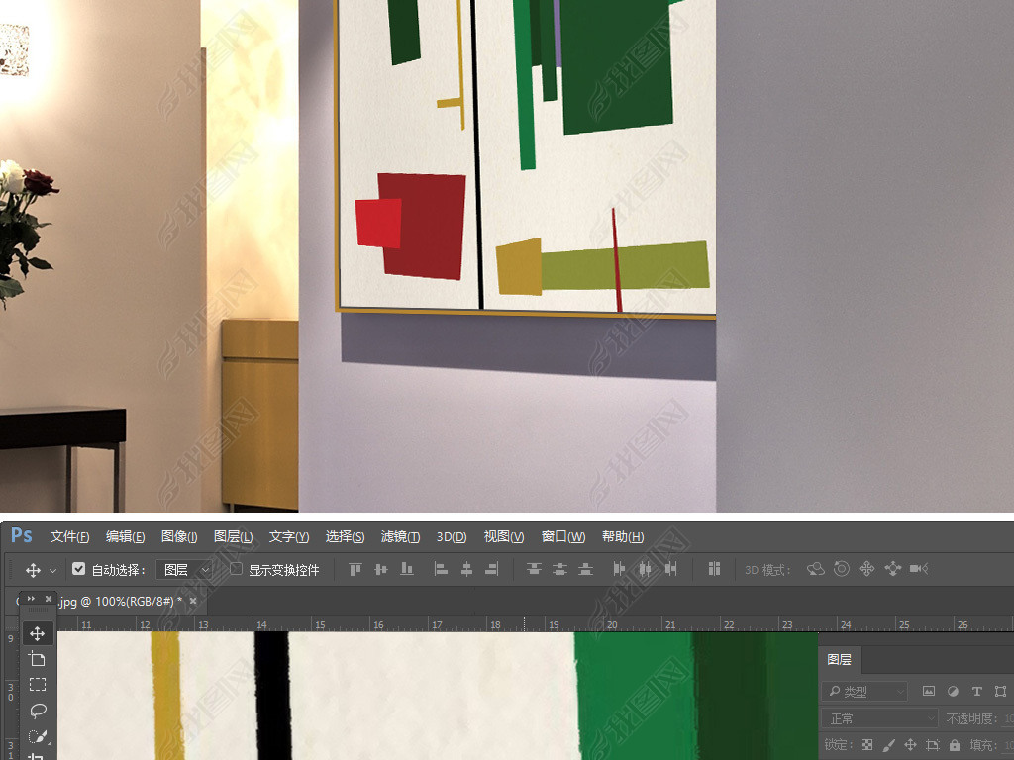Switch to the 图层 panel tab

tap(839, 659)
